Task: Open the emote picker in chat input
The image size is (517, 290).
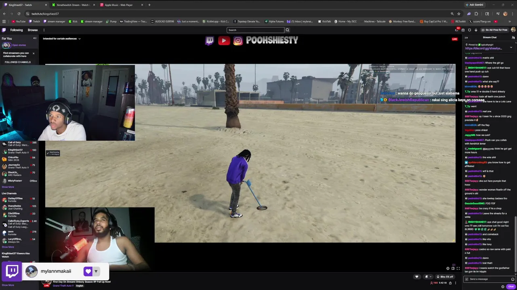Action: [x=513, y=279]
